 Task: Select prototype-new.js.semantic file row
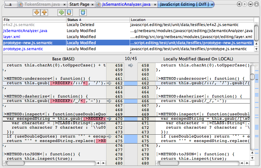[x=128, y=43]
